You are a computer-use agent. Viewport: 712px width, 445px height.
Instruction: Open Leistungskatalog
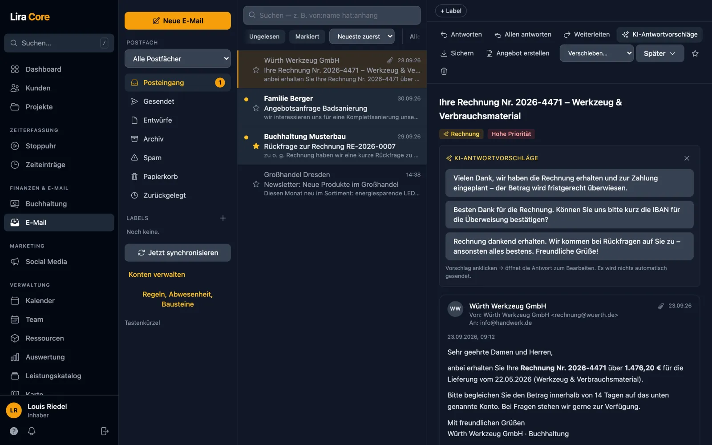[x=59, y=376]
